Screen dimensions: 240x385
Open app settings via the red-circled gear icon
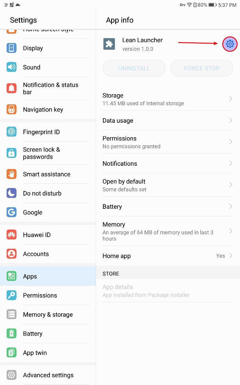pos(230,44)
